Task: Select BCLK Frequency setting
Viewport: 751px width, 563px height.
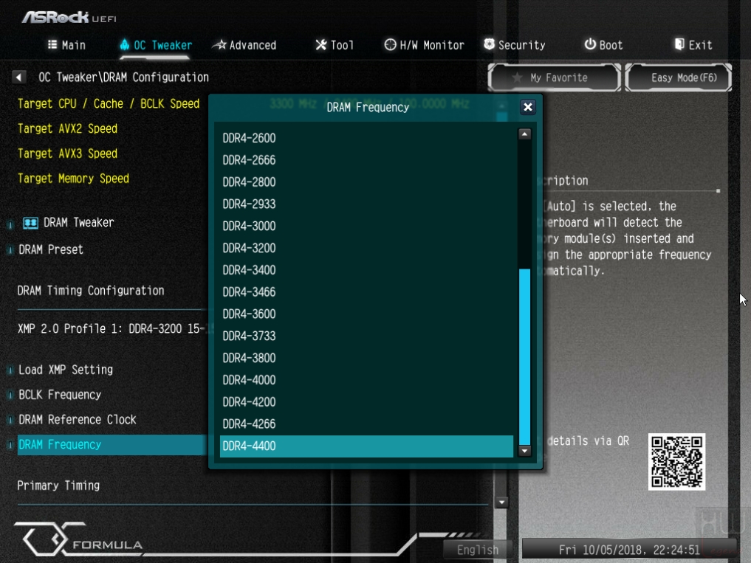Action: [60, 395]
